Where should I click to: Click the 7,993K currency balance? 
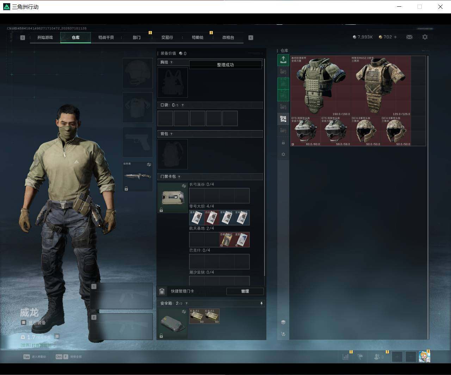click(363, 37)
